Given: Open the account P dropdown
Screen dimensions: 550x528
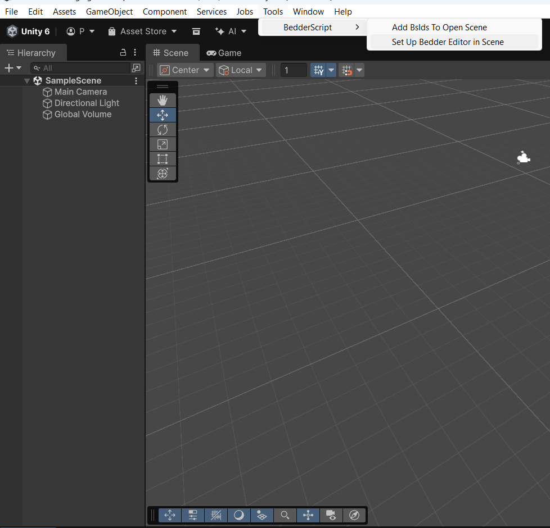Looking at the screenshot, I should (80, 31).
